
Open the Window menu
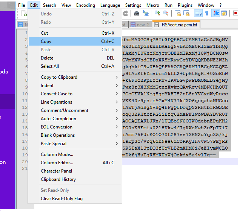(206, 5)
